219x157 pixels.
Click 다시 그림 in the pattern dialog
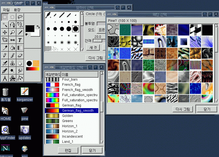click(x=183, y=109)
